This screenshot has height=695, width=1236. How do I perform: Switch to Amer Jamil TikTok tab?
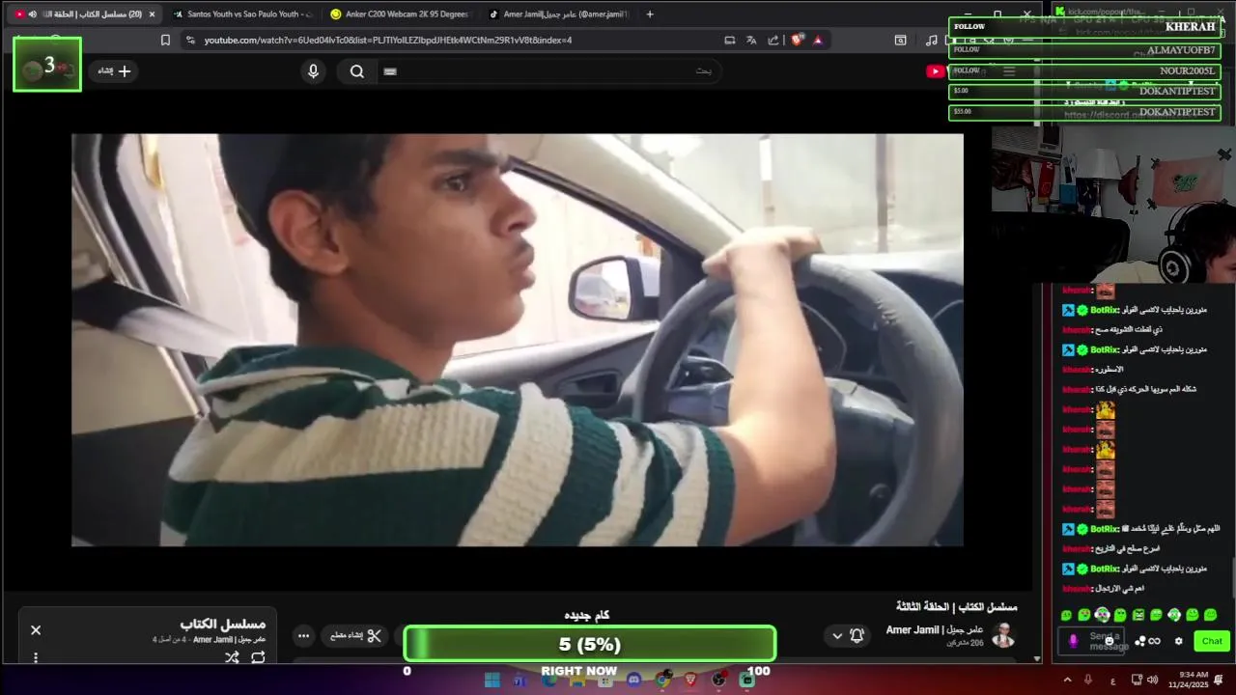pyautogui.click(x=557, y=14)
